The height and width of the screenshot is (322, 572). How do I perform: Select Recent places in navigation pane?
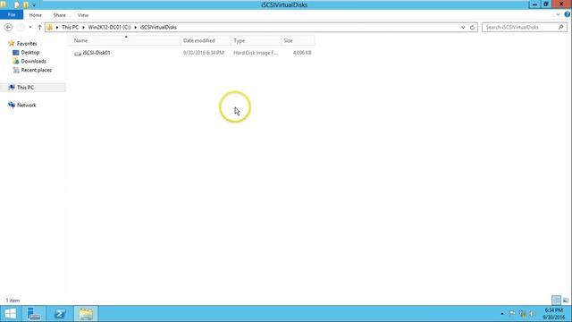coord(36,70)
